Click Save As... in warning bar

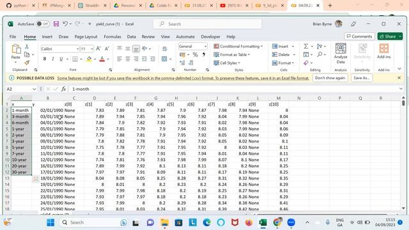coord(362,78)
